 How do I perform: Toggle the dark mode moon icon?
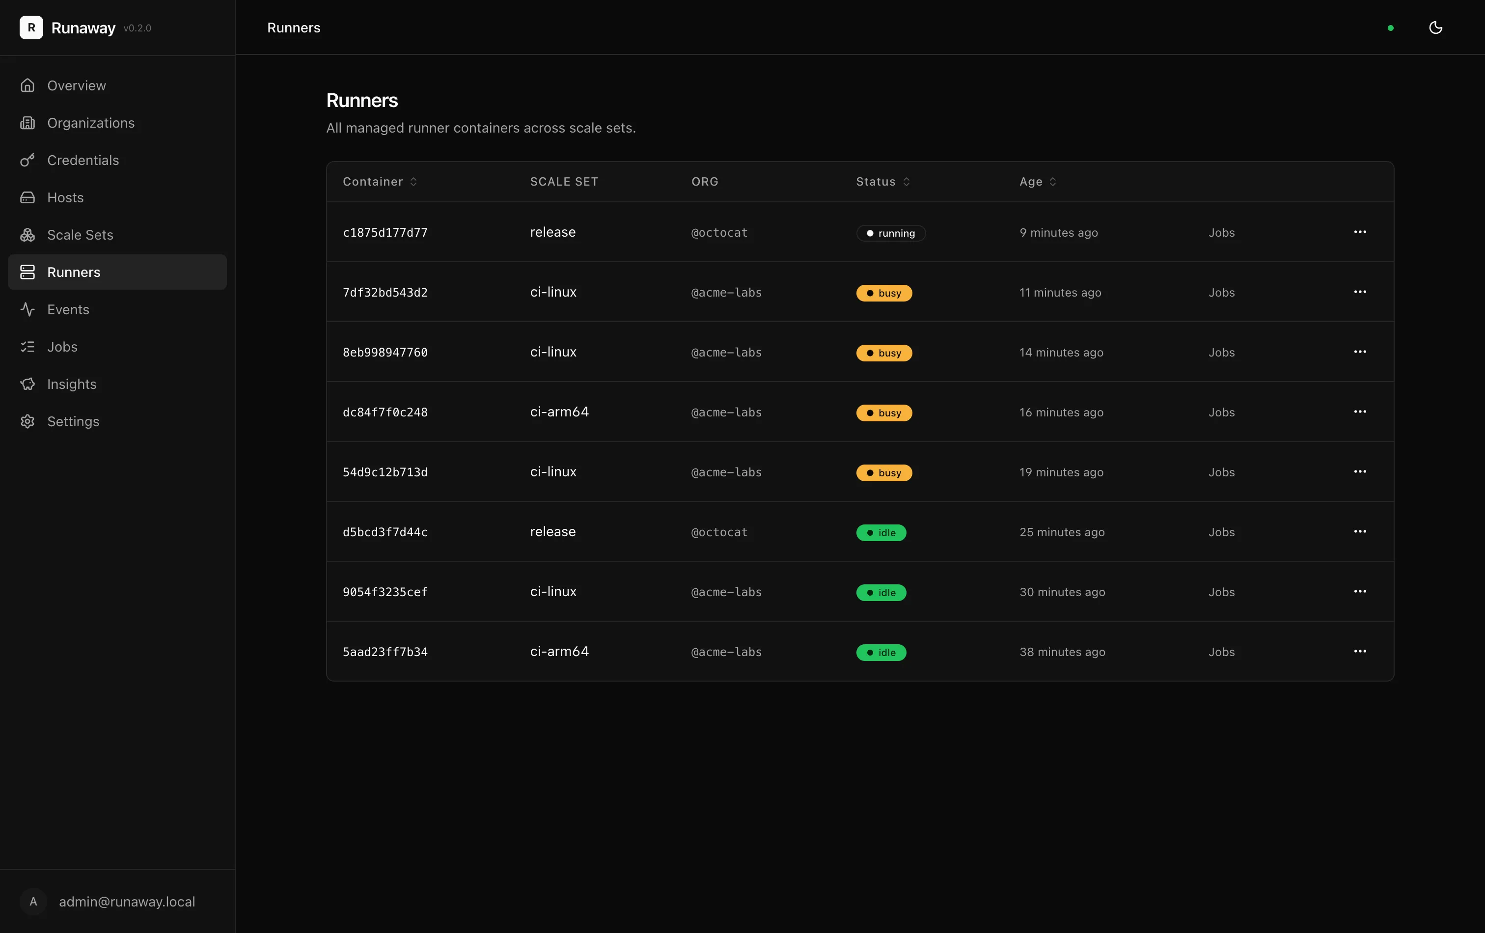pyautogui.click(x=1435, y=28)
